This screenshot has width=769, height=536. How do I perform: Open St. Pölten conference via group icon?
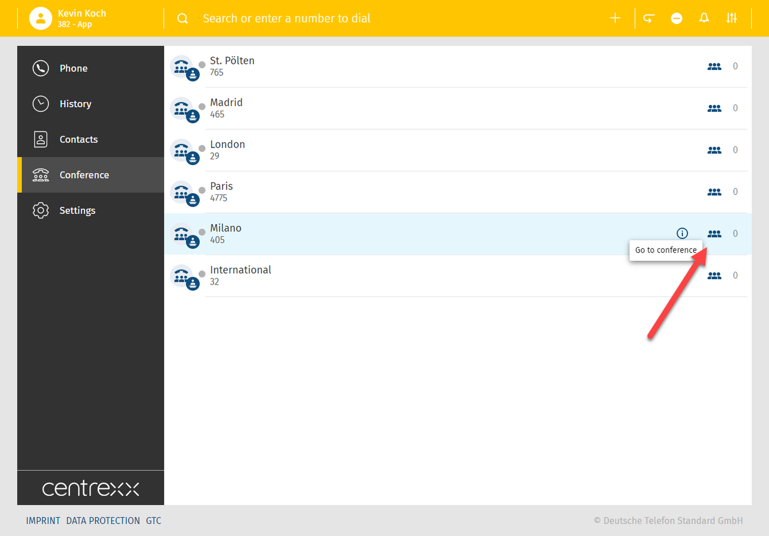pos(714,66)
